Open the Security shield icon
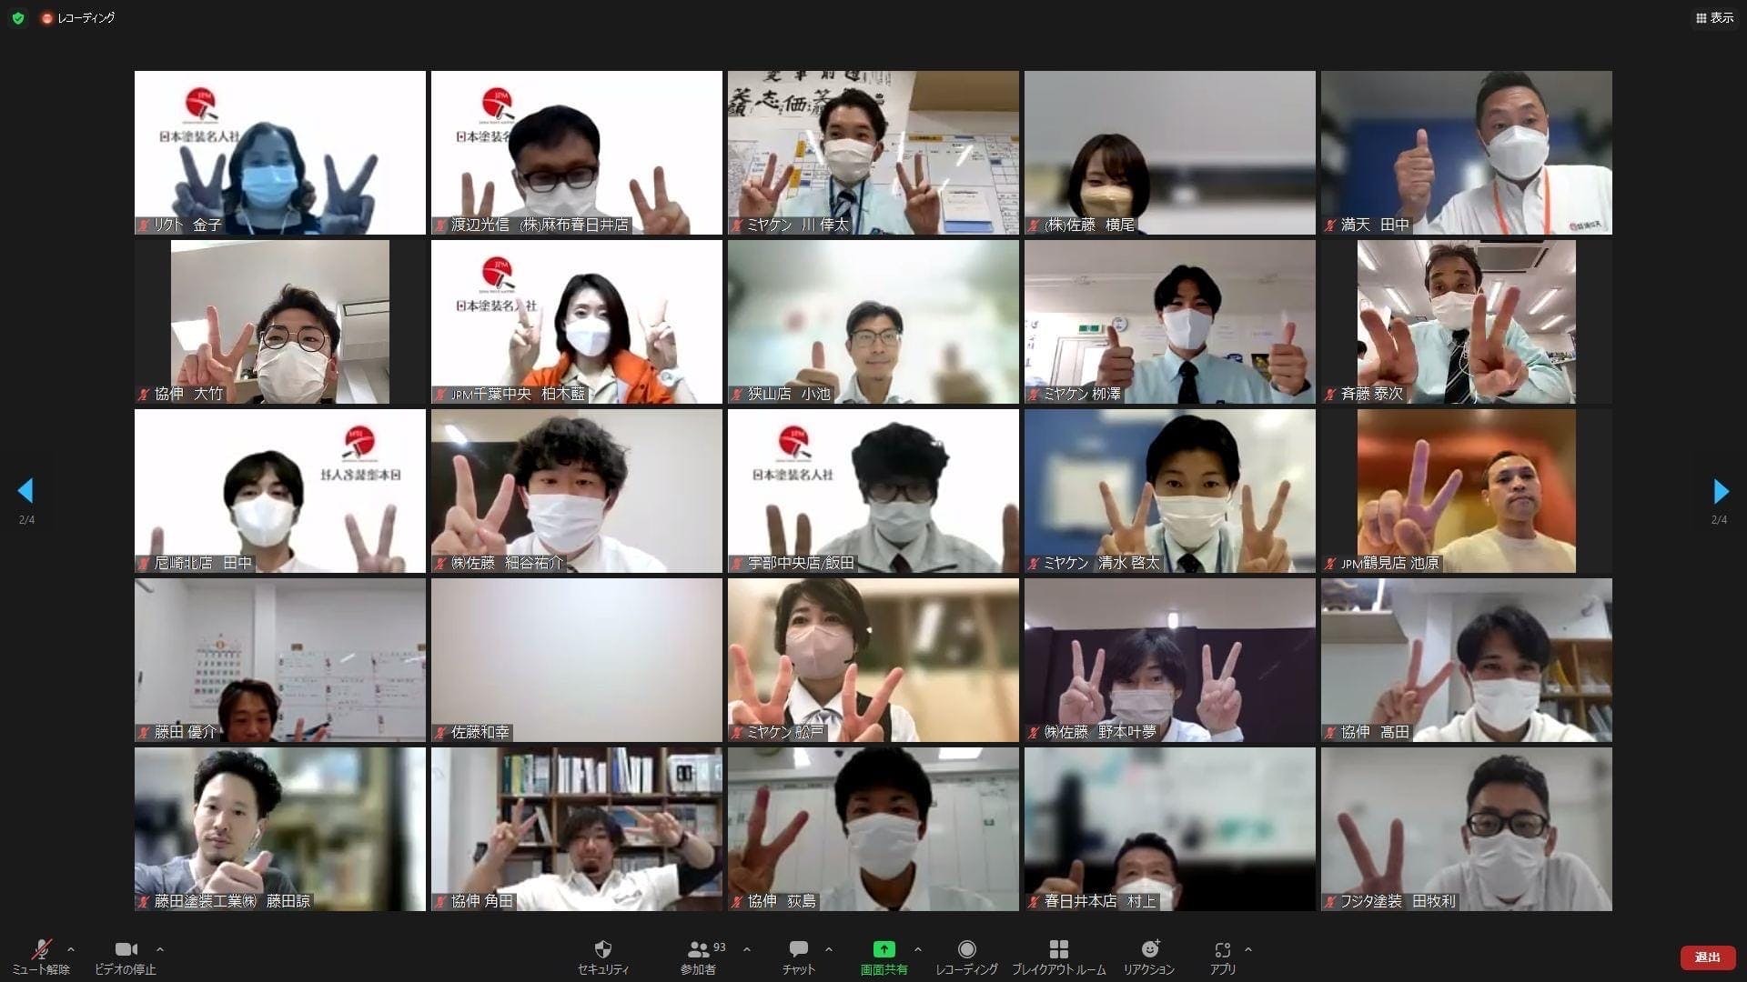This screenshot has width=1747, height=982. [x=602, y=949]
